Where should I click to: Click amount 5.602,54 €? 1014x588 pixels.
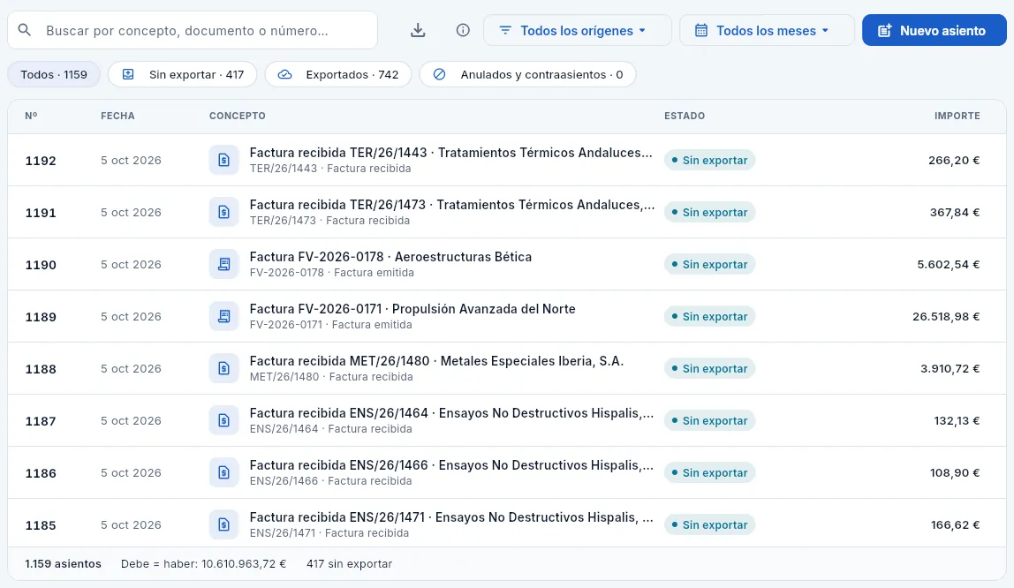[x=948, y=264]
